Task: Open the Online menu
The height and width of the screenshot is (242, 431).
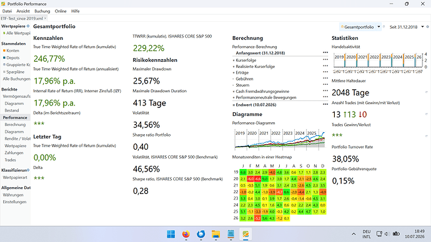Action: tap(61, 11)
